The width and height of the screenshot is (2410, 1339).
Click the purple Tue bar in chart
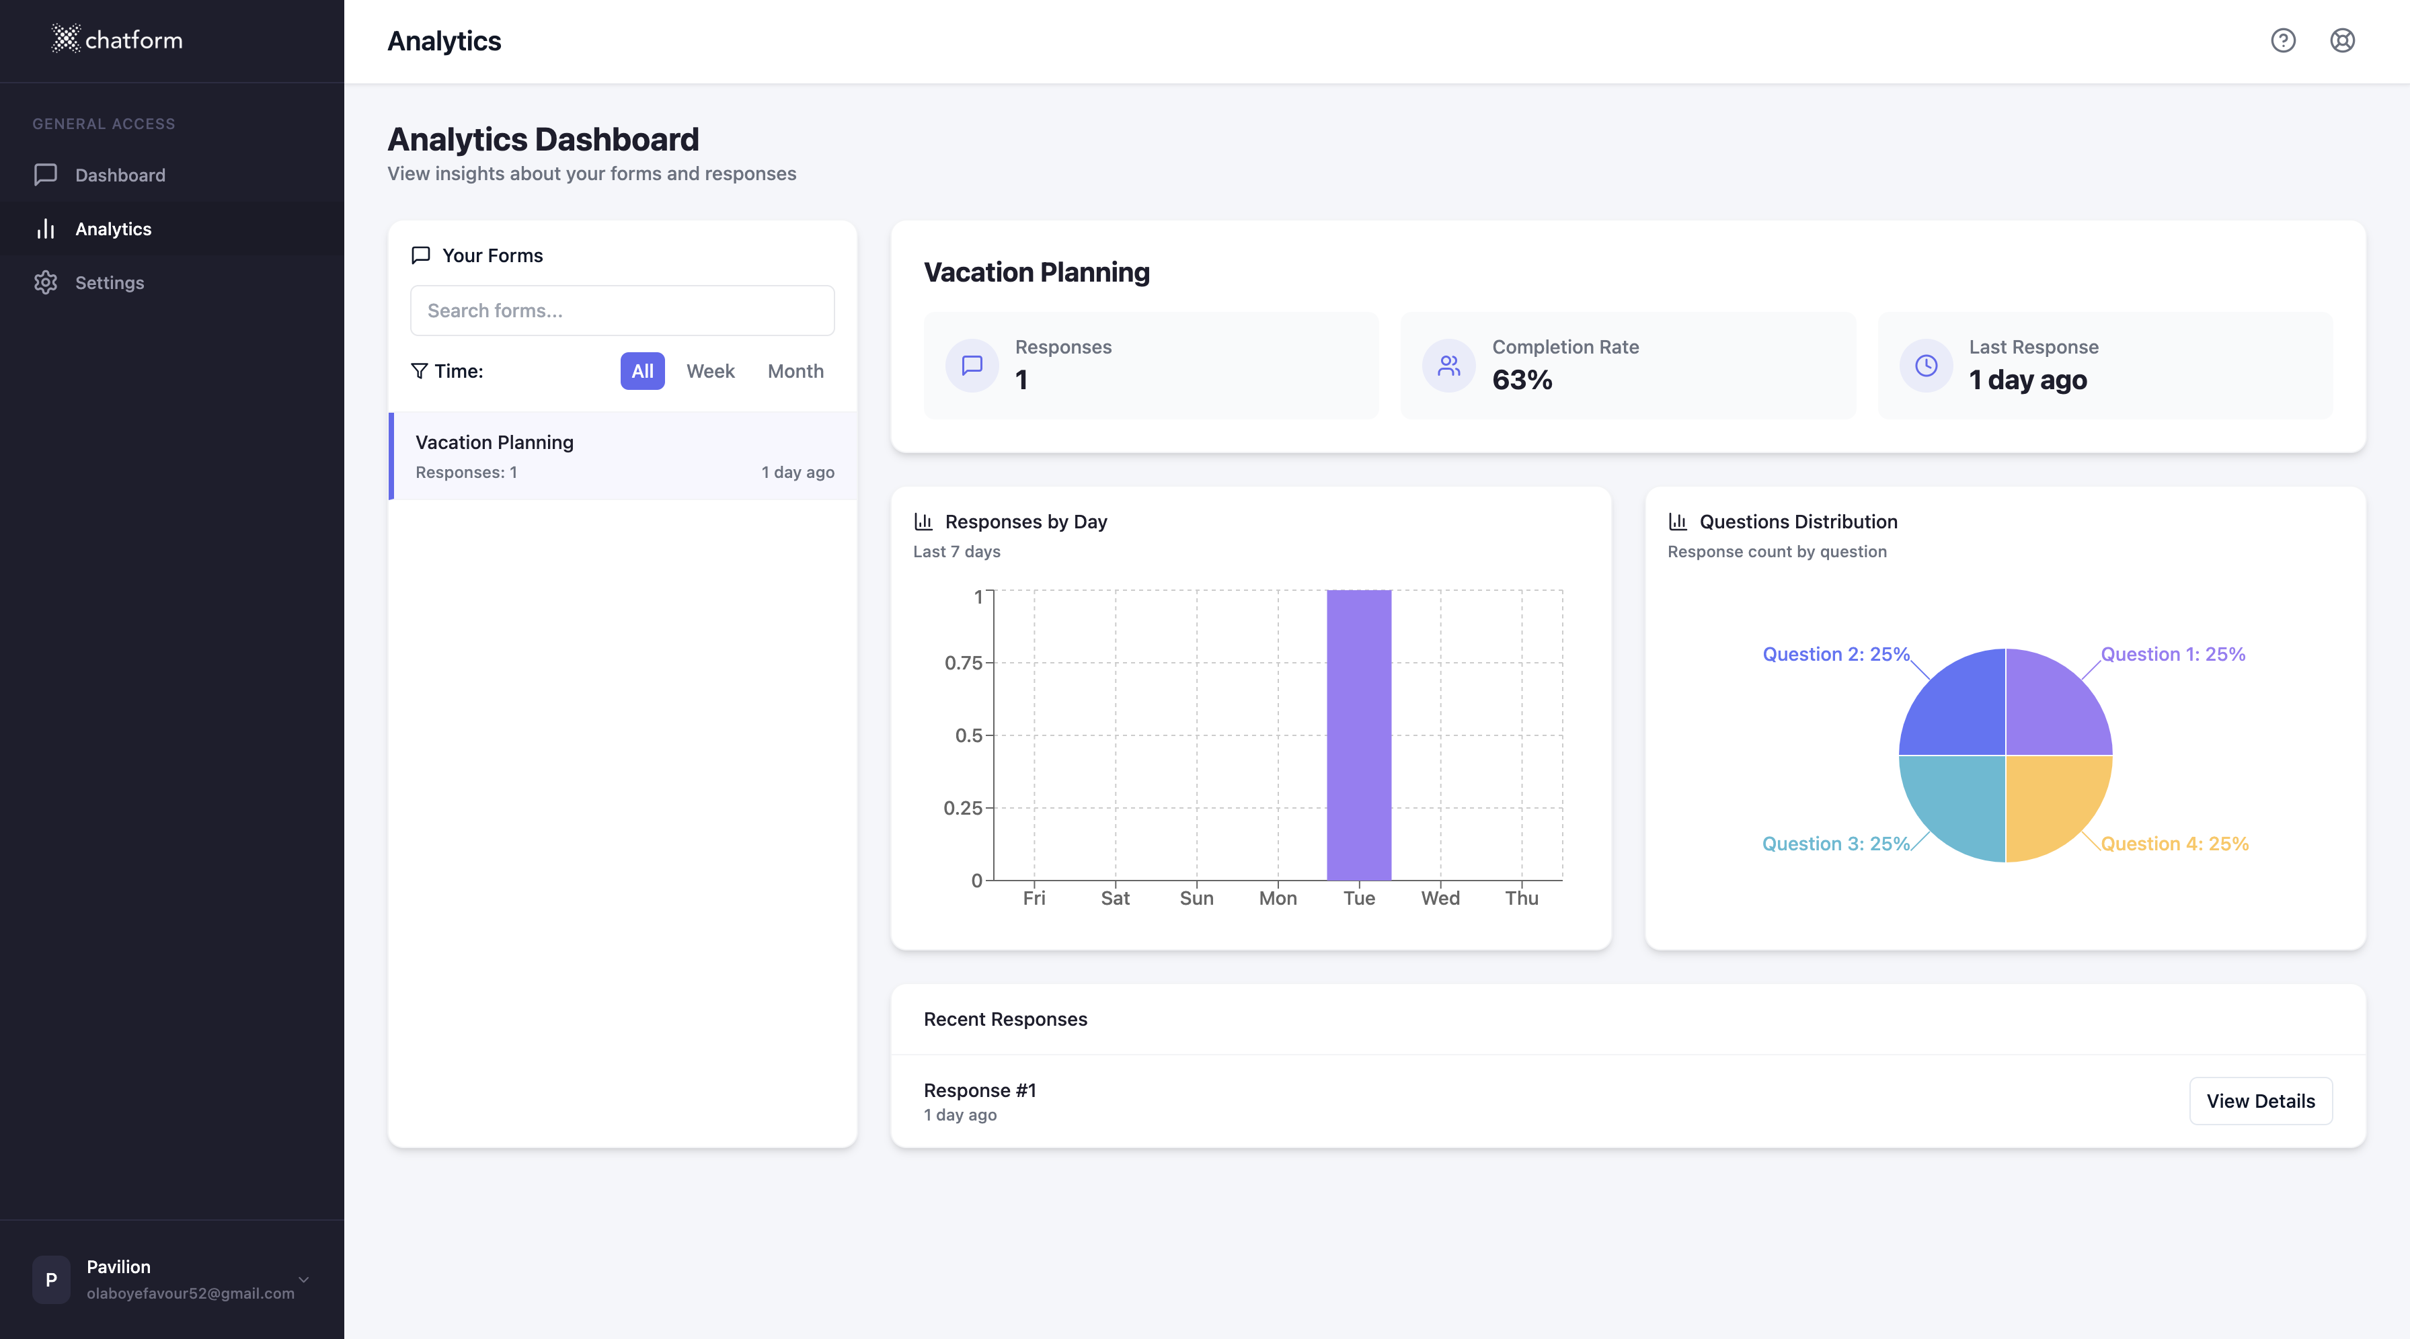1358,735
